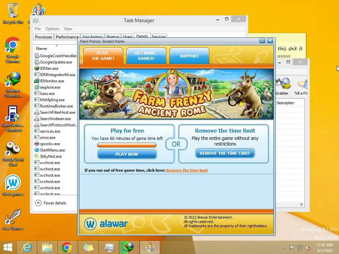
Task: Switch to Chrome on taskbar
Action: coord(67,247)
